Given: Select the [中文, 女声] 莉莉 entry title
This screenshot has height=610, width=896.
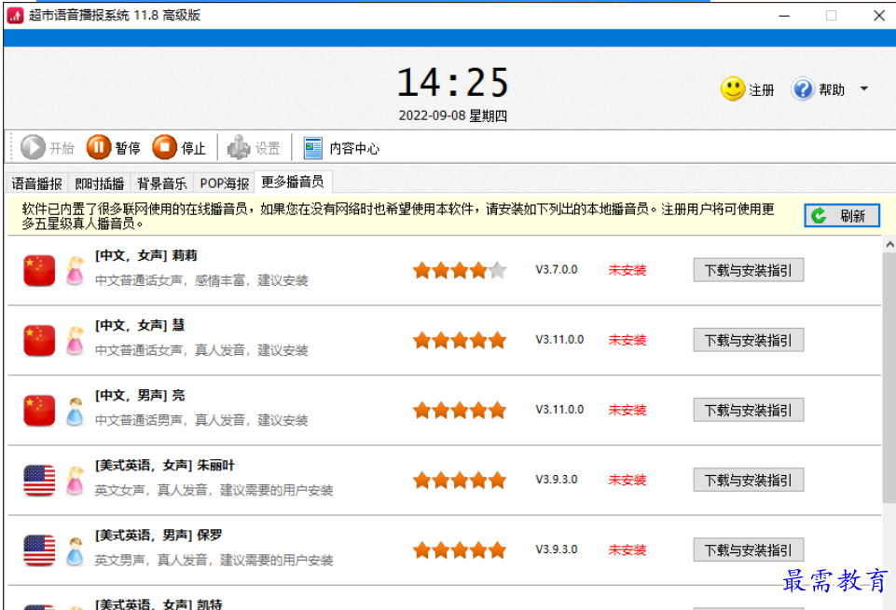Looking at the screenshot, I should 145,255.
